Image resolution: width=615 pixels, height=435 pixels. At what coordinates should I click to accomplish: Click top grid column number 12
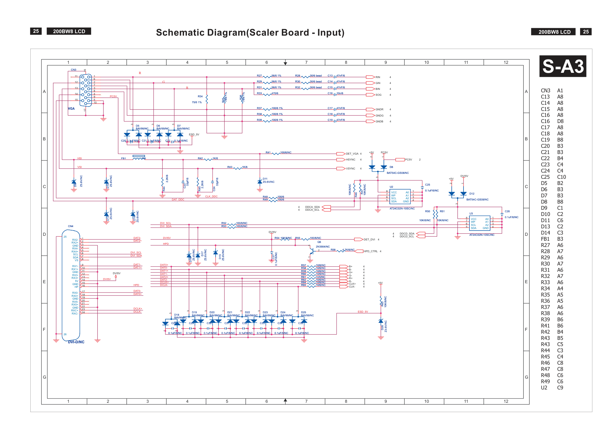click(x=506, y=62)
